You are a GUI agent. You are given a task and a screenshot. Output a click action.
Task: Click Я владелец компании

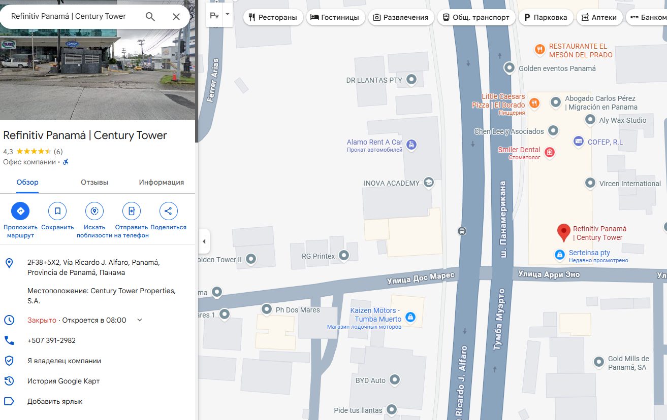64,361
